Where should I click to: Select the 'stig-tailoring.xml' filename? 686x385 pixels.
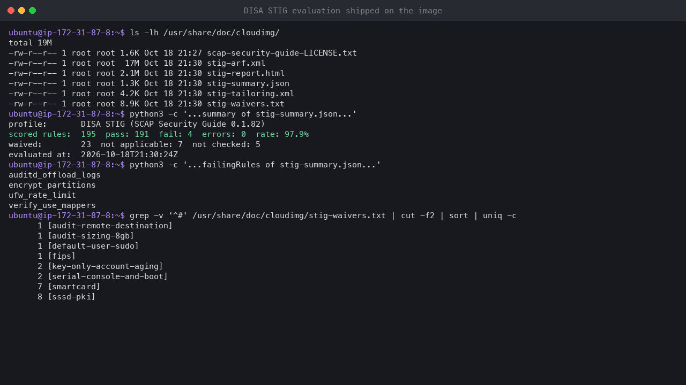[x=251, y=94]
